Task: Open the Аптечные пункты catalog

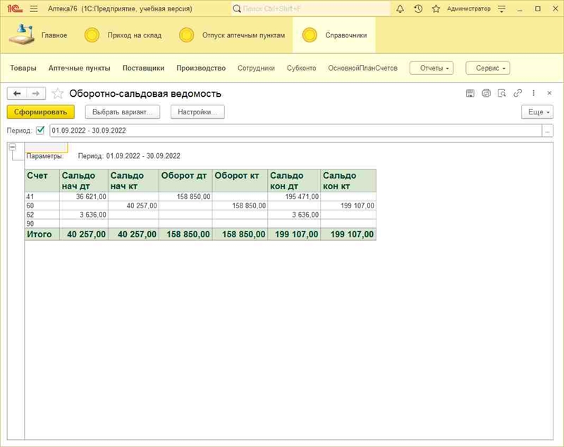Action: (80, 68)
